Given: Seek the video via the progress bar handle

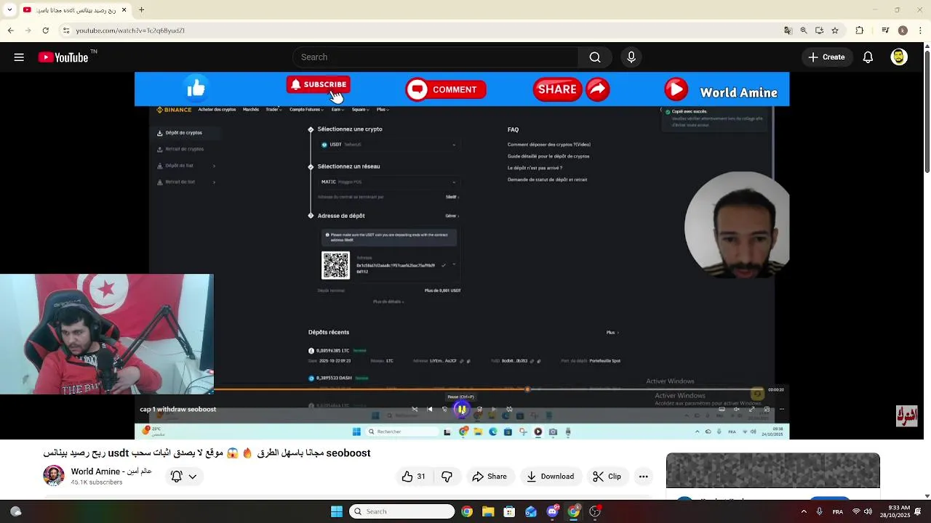Looking at the screenshot, I should pyautogui.click(x=527, y=389).
